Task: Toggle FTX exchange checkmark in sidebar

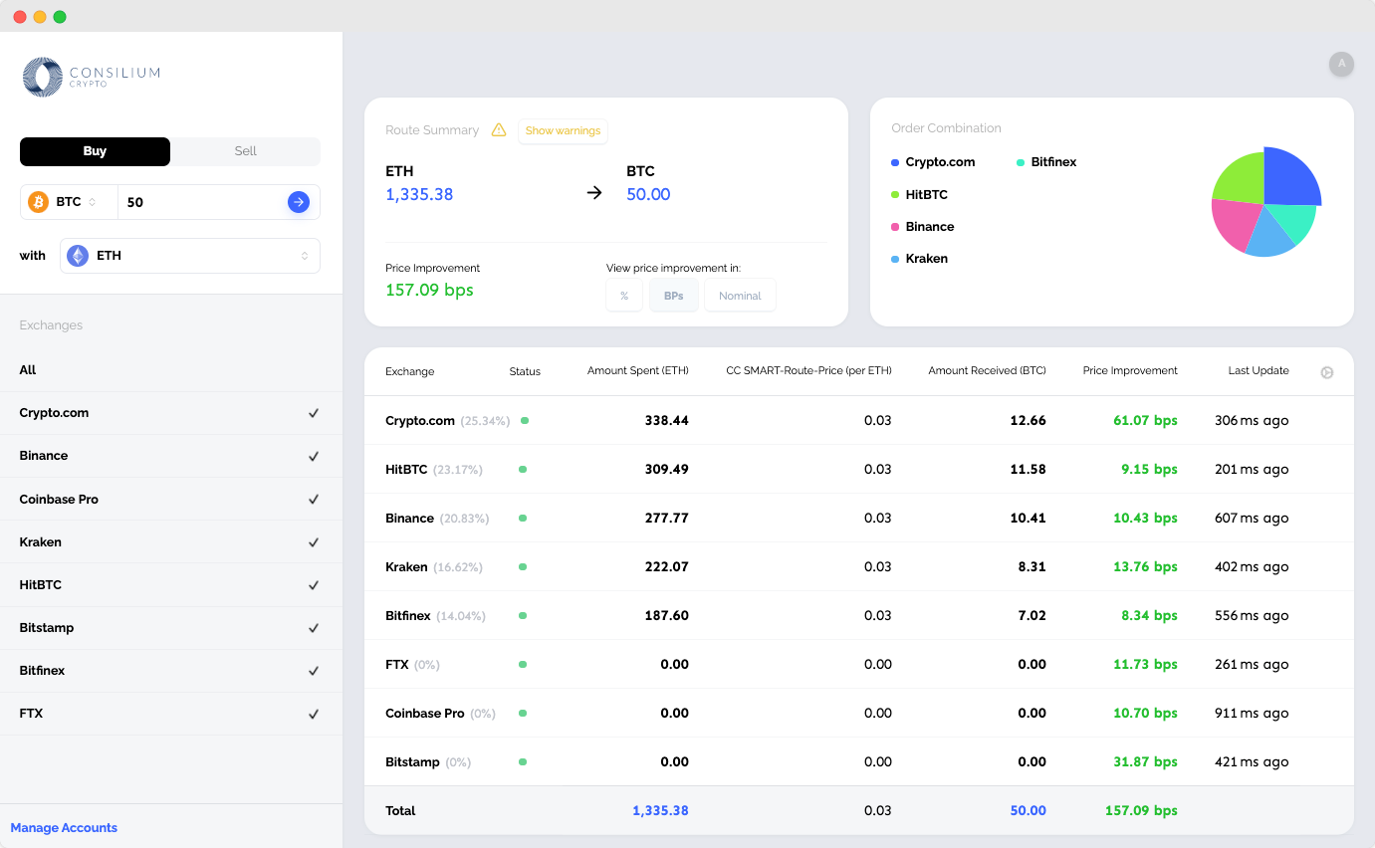Action: [x=314, y=714]
